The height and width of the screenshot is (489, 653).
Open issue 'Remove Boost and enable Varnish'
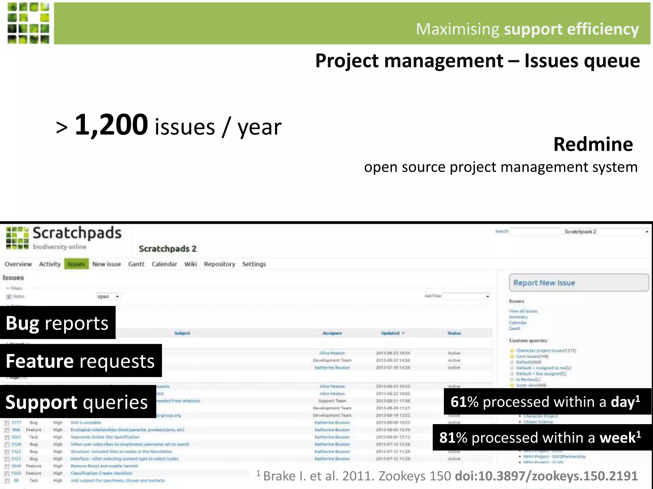tap(104, 466)
